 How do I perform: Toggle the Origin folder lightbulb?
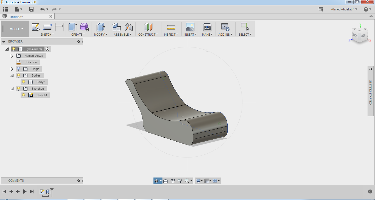19,69
